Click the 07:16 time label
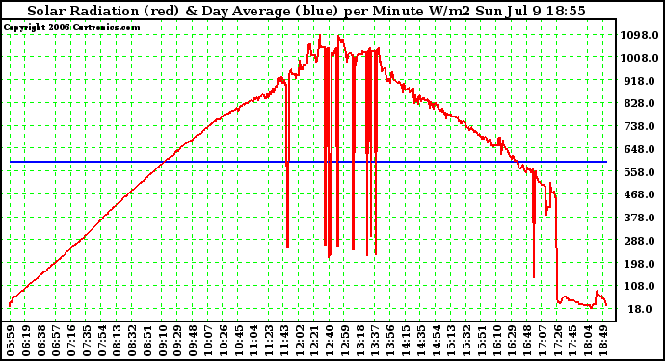 click(x=71, y=341)
